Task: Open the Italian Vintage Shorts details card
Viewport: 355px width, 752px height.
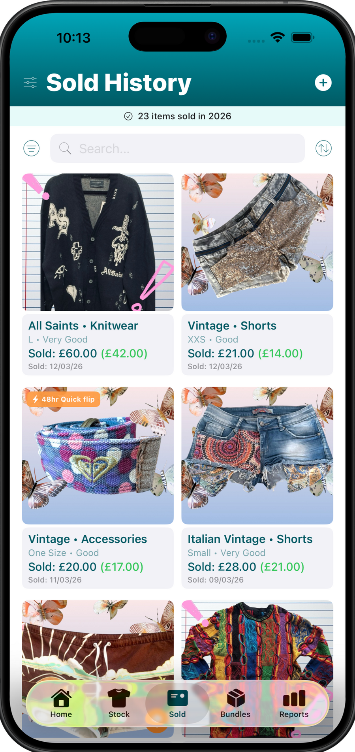Action: (x=257, y=558)
